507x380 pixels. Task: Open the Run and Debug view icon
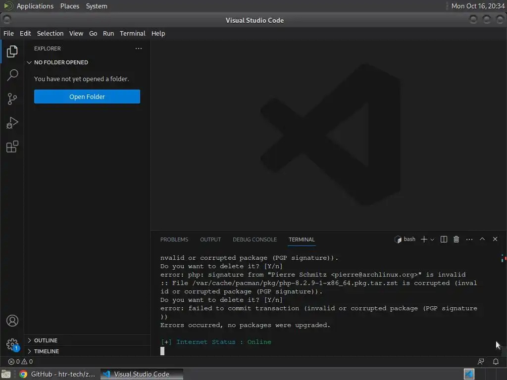(x=12, y=123)
